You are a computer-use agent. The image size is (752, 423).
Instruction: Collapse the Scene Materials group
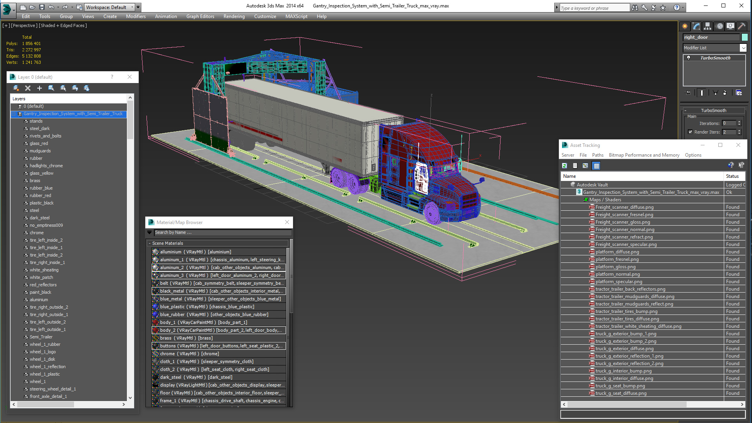pos(150,243)
